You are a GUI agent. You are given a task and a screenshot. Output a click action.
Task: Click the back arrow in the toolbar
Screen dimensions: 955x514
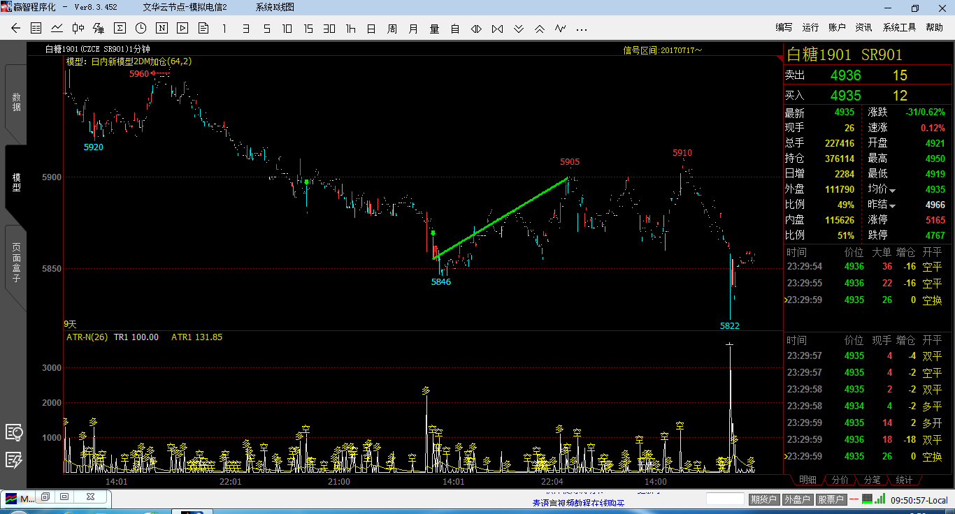[15, 29]
